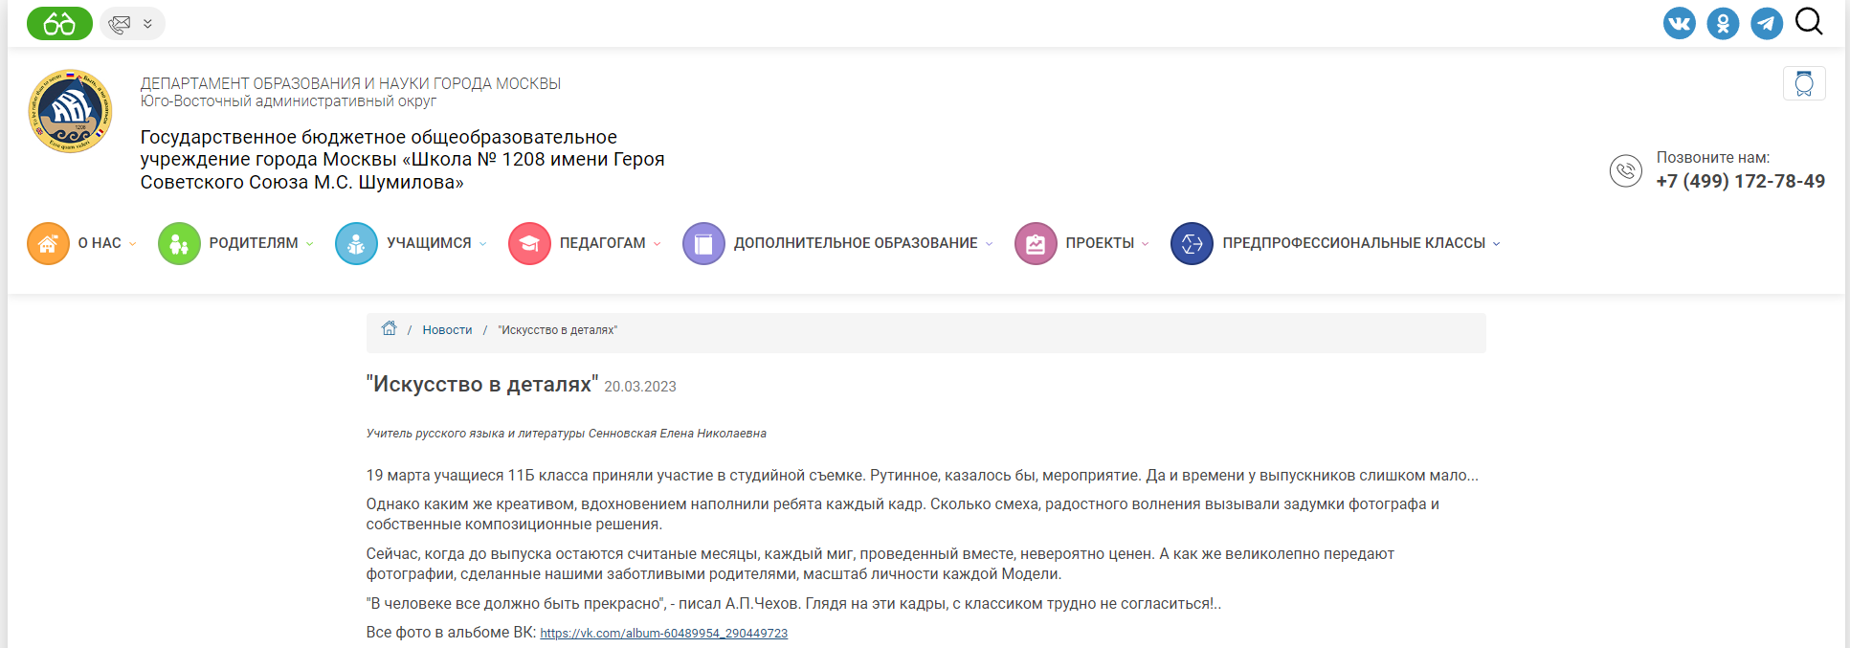Expand the ПРЕДПРОФЕССИОНАЛЬНЫЕ КЛАССЫ chevron arrow
1850x648 pixels.
pyautogui.click(x=1497, y=244)
